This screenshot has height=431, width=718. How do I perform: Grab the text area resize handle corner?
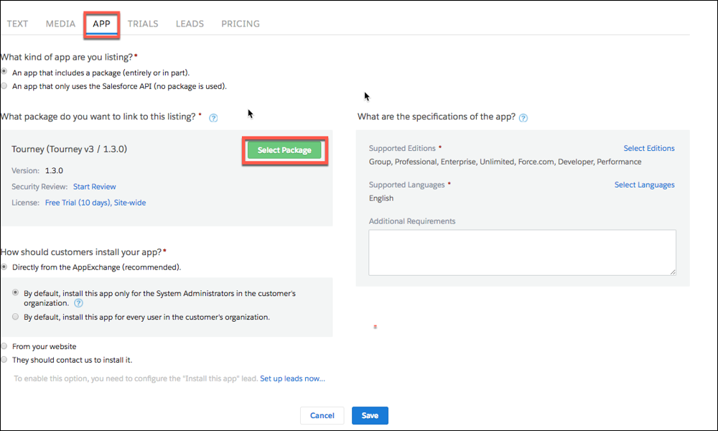[673, 272]
